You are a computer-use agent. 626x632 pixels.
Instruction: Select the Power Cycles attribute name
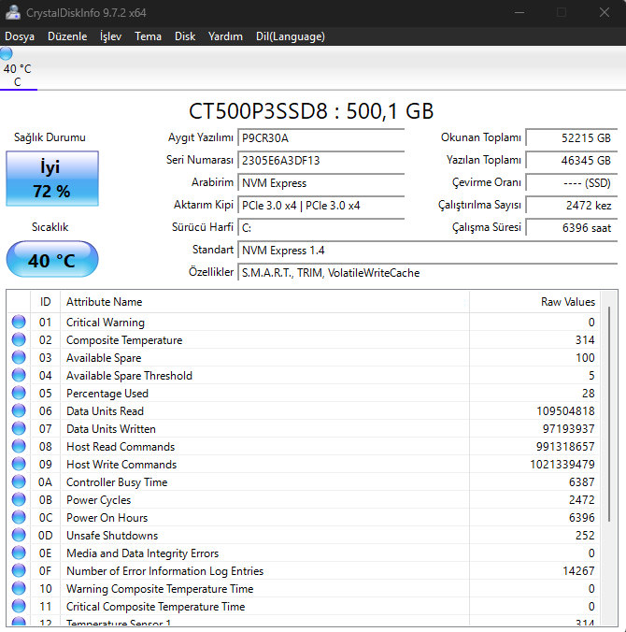tap(99, 500)
